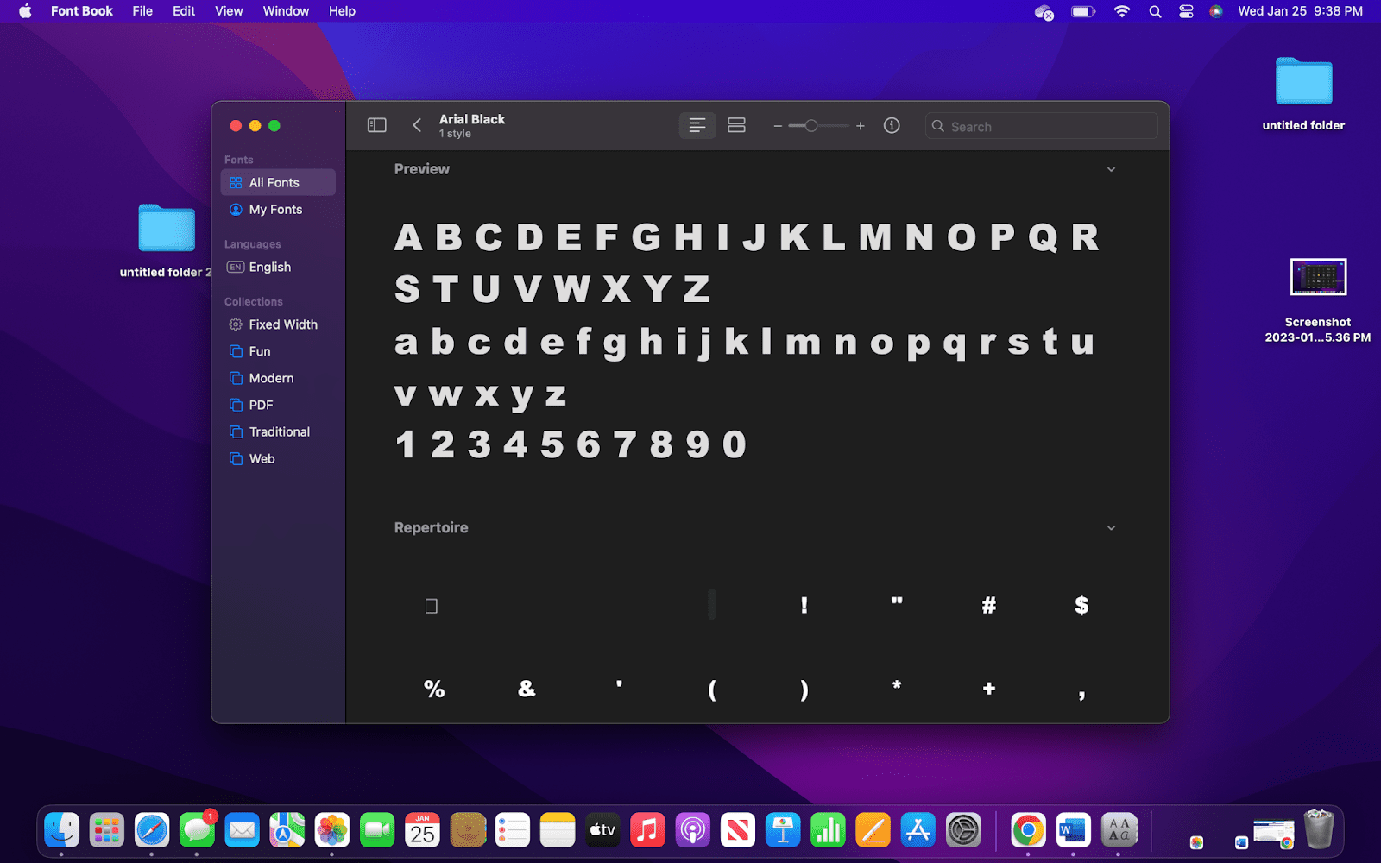Image resolution: width=1381 pixels, height=863 pixels.
Task: Open News from the Dock
Action: coord(738,830)
